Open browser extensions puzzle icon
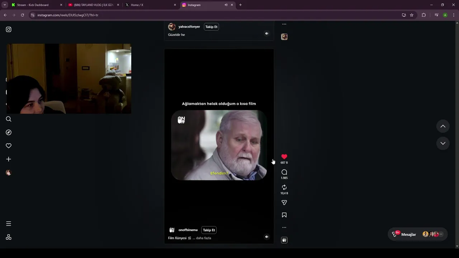This screenshot has width=459, height=258. [x=423, y=15]
